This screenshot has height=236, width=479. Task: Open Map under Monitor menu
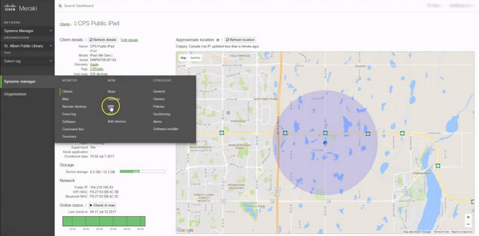[65, 99]
